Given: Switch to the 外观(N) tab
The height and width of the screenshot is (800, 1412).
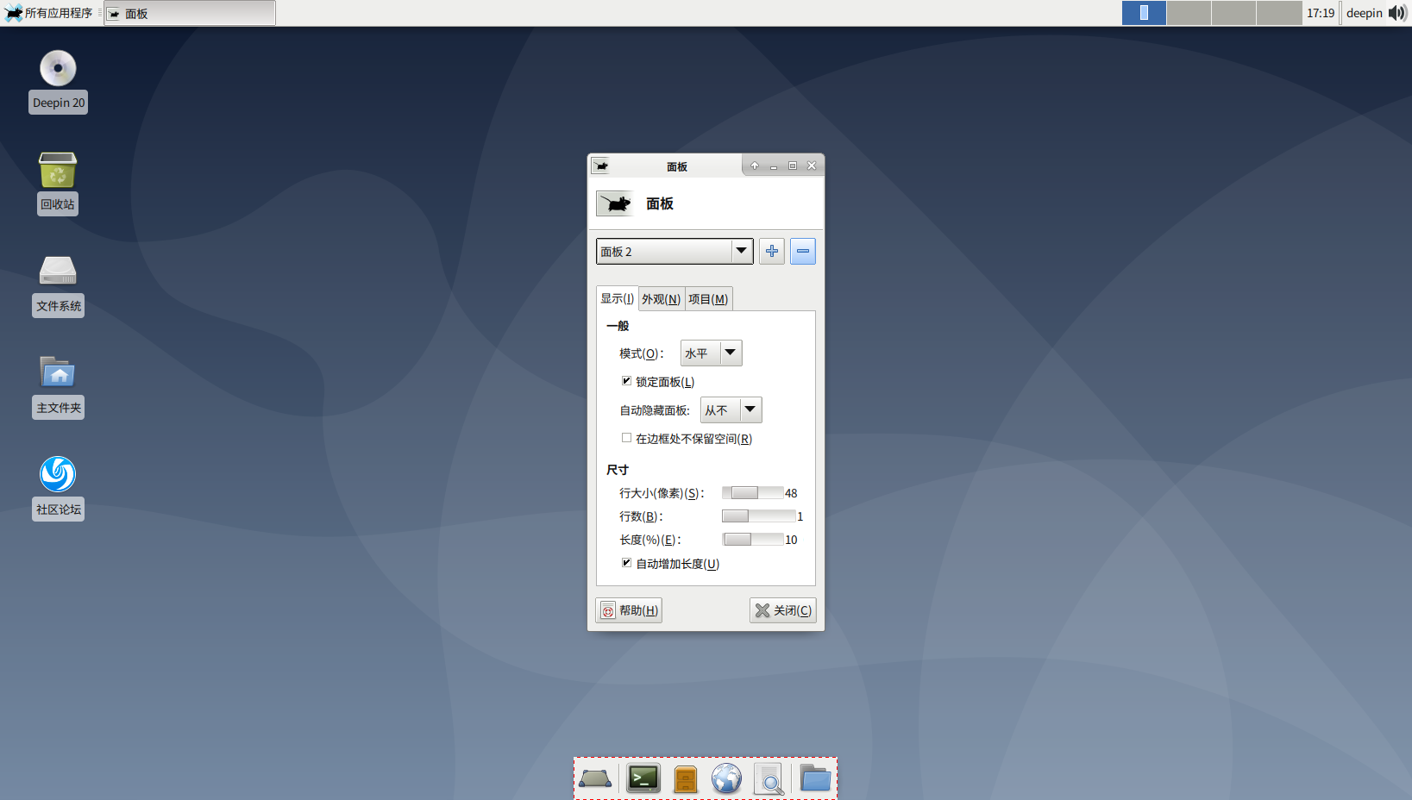Looking at the screenshot, I should [x=662, y=299].
